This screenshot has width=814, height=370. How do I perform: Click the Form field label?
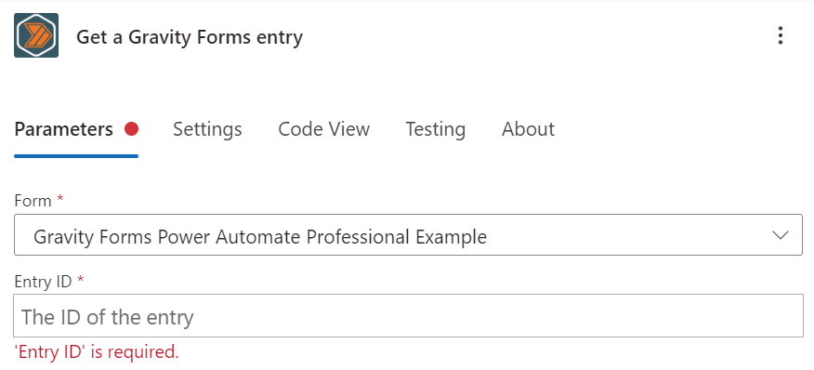[x=33, y=201]
